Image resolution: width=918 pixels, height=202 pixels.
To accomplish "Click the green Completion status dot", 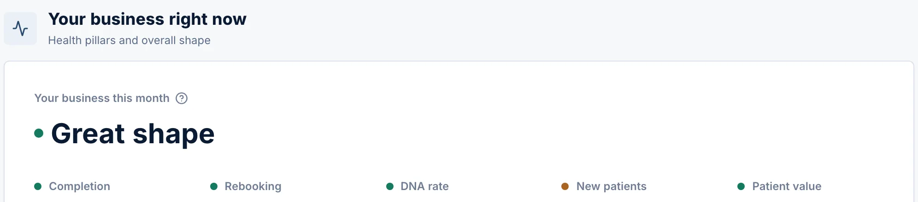I will coord(38,186).
